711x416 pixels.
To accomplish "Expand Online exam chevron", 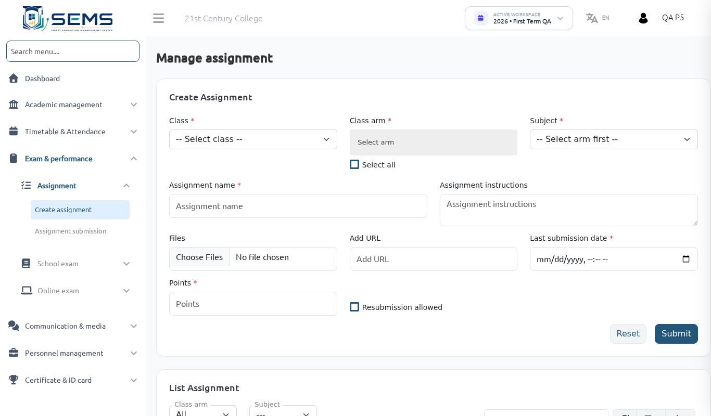I will (126, 291).
